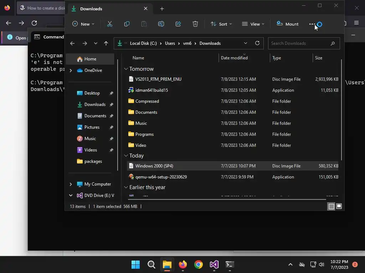Open Visual Studio from taskbar

click(x=214, y=264)
